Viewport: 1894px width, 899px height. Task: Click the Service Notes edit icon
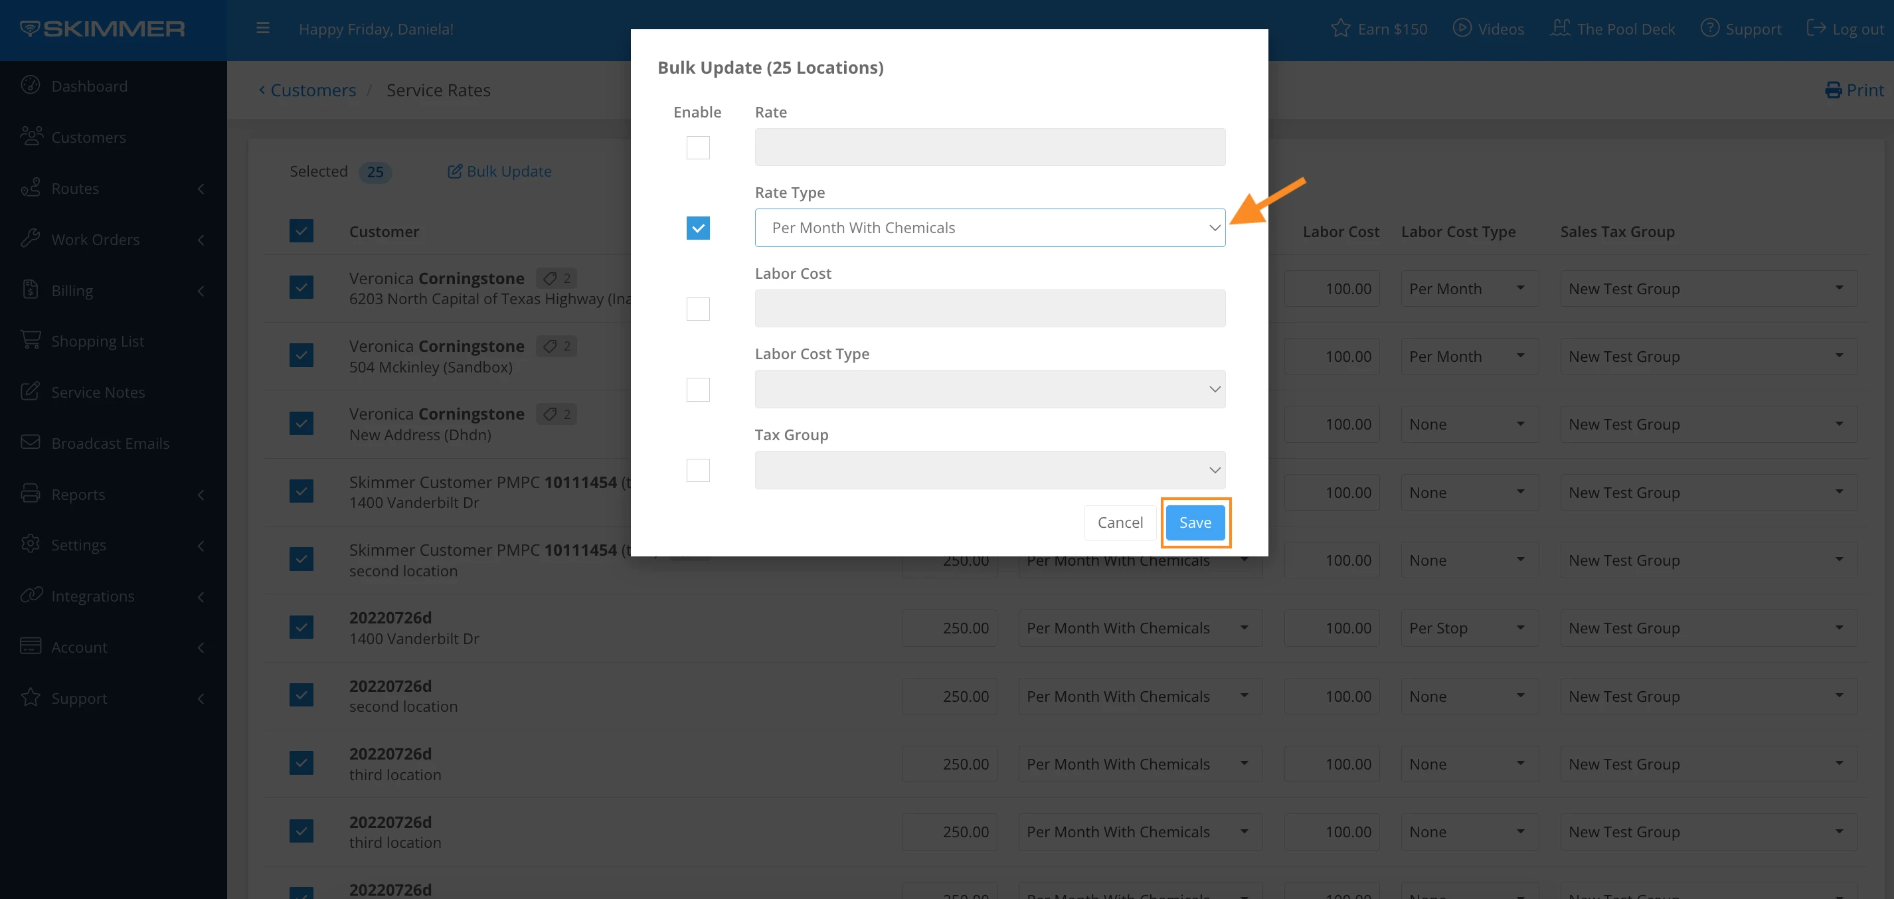pyautogui.click(x=30, y=391)
